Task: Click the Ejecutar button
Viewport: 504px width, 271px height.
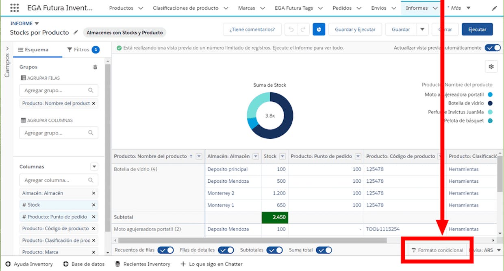Action: [x=477, y=29]
